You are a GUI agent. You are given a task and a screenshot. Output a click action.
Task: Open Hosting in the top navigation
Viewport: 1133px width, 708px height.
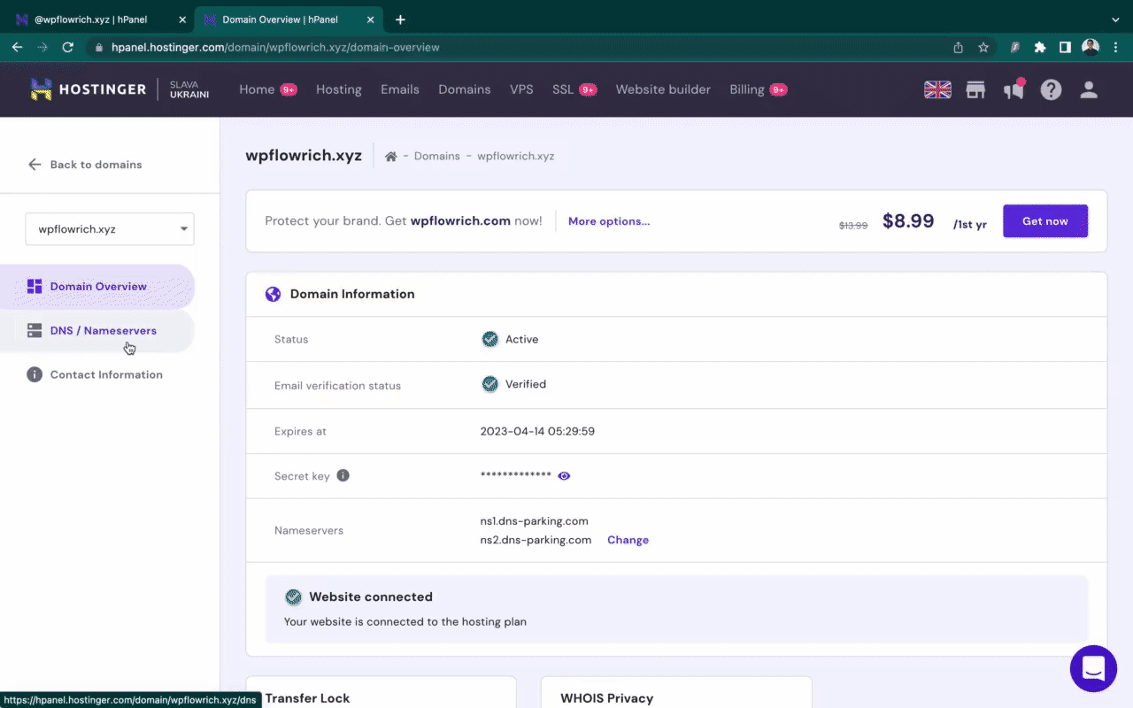click(339, 89)
